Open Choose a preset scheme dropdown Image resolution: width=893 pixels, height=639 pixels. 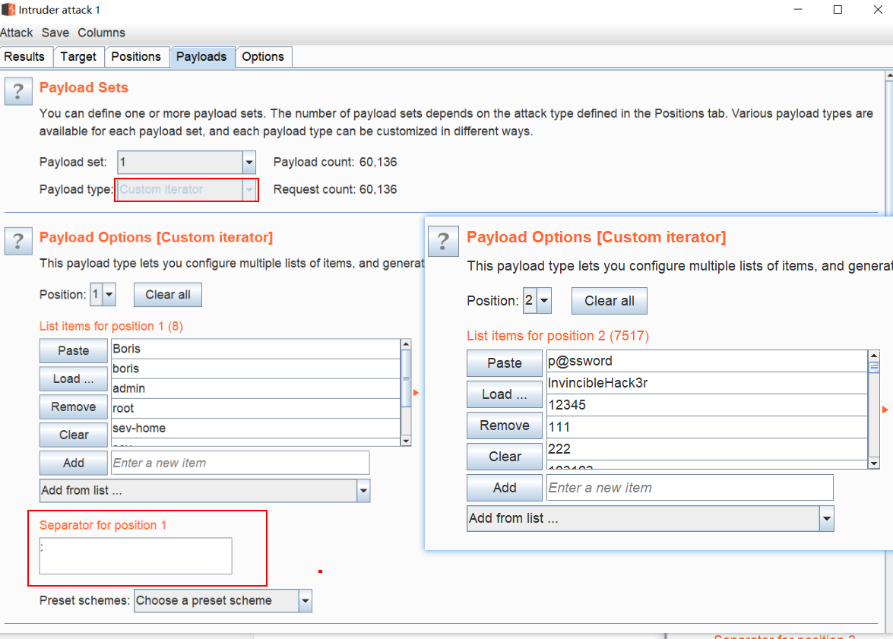(x=306, y=601)
